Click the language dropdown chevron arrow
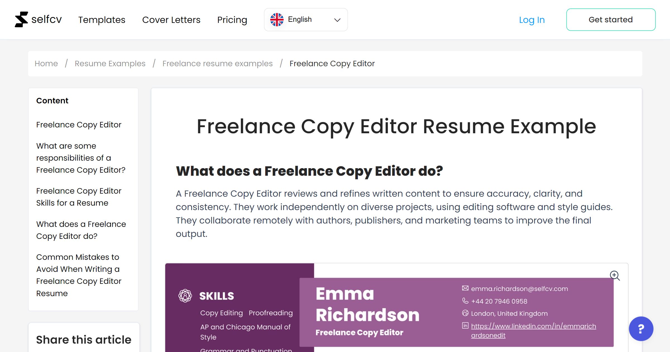The height and width of the screenshot is (352, 670). [x=337, y=20]
